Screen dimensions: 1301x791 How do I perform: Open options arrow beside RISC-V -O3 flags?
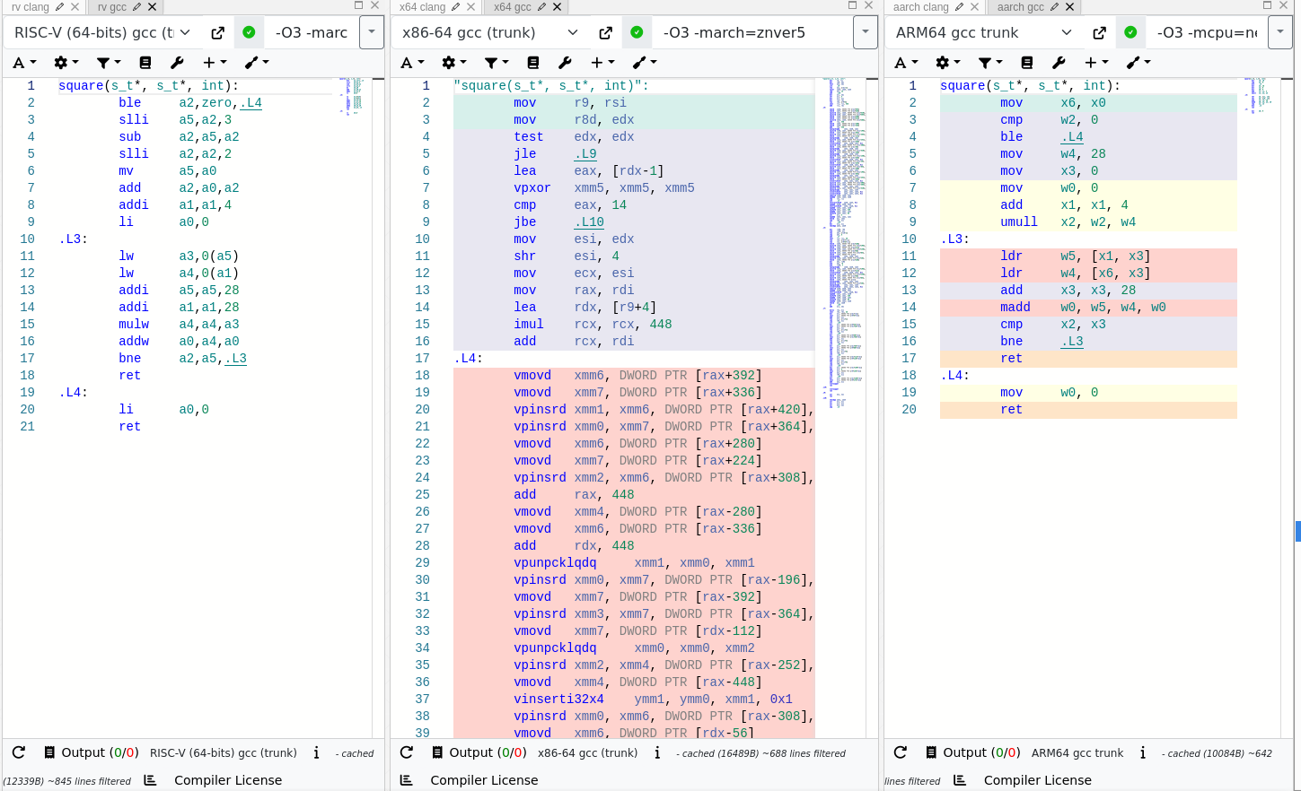[372, 32]
